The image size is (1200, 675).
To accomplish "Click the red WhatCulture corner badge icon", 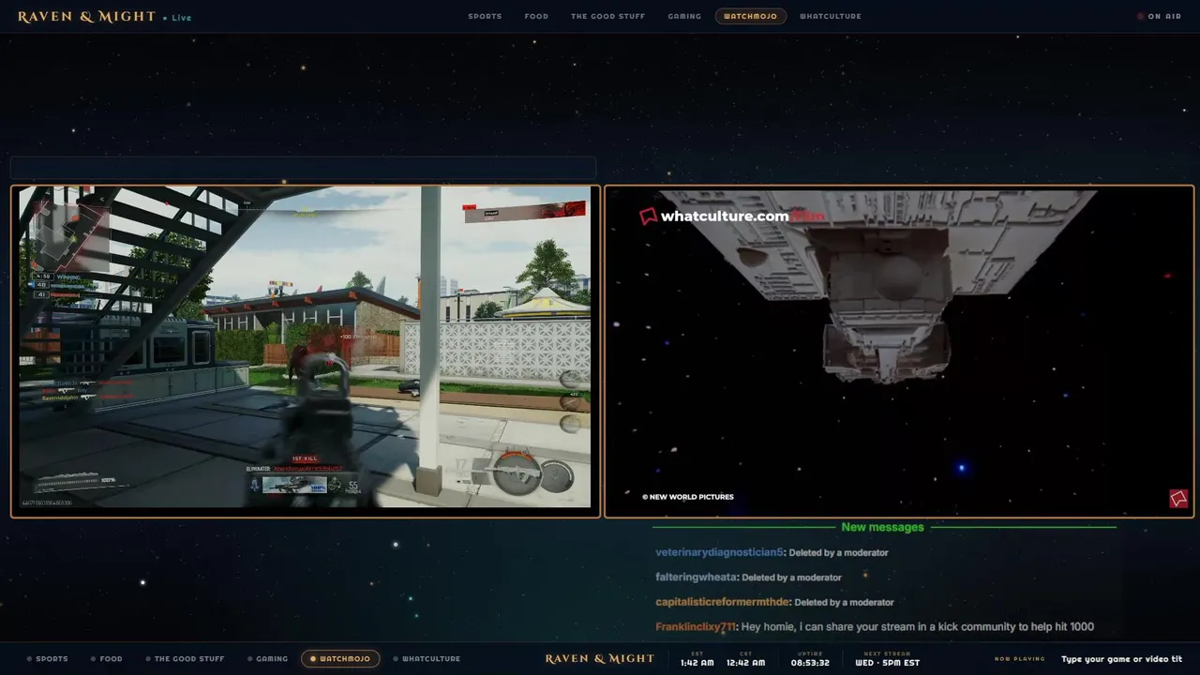I will click(1178, 499).
